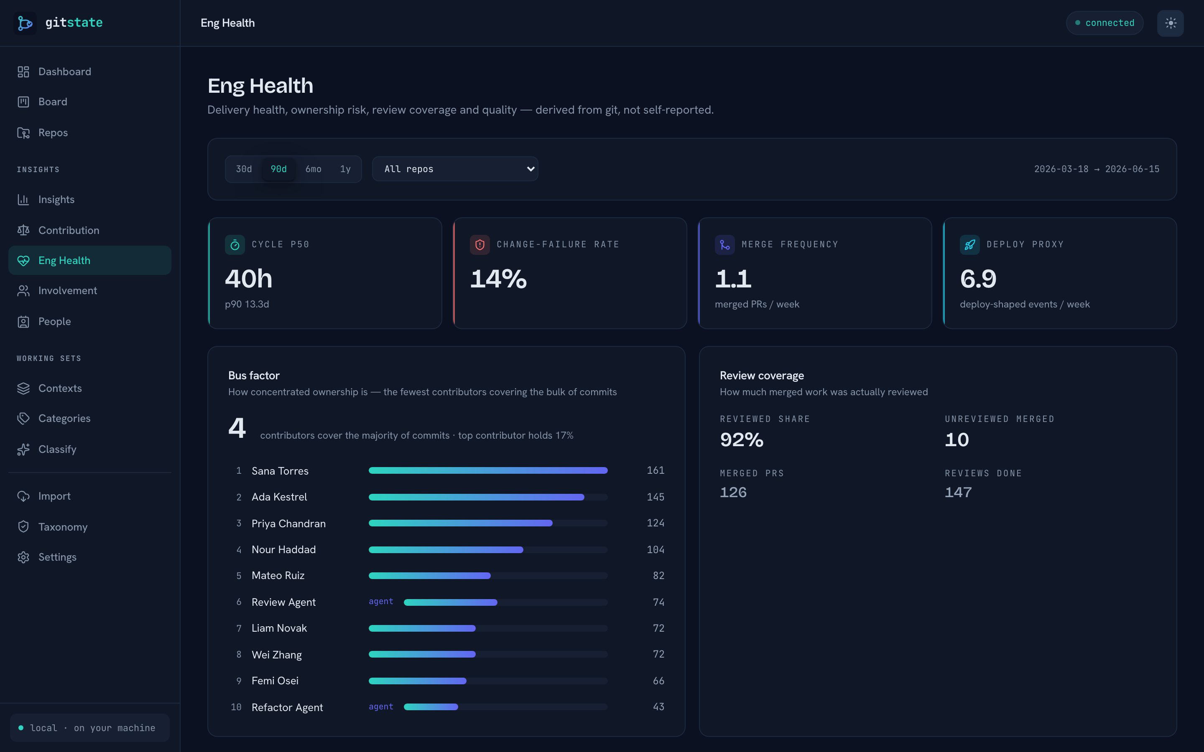Click the date range 2026-03-18 → 2026-06-15
The image size is (1204, 752).
(x=1097, y=169)
